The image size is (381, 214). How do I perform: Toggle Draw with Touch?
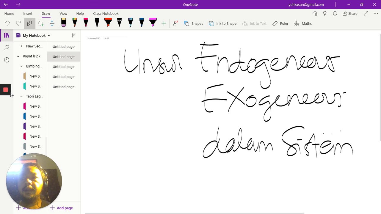point(175,23)
